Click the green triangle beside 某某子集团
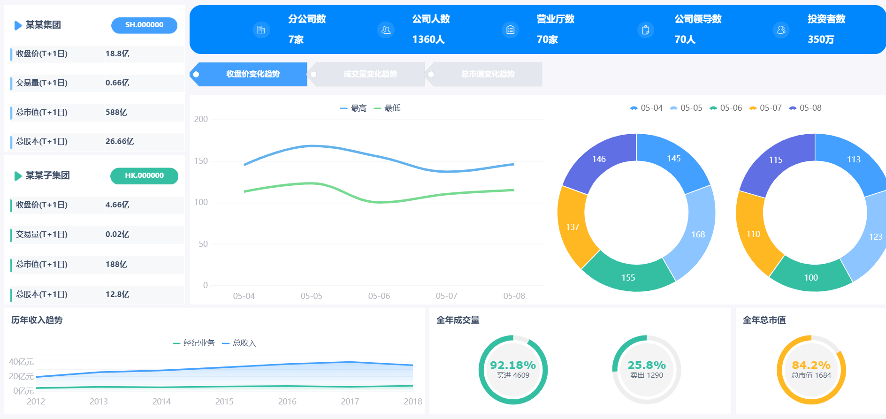The image size is (886, 419). click(18, 176)
